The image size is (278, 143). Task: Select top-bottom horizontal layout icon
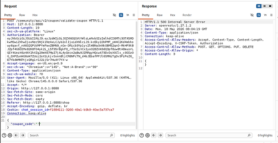pos(264,6)
